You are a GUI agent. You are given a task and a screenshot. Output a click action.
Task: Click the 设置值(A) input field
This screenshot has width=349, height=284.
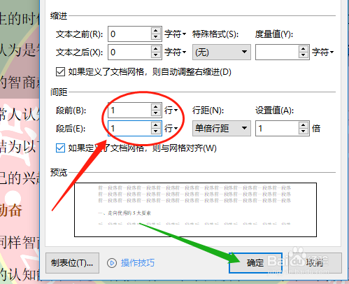pos(277,128)
